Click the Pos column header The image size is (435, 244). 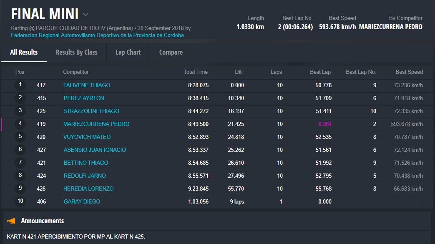[20, 72]
